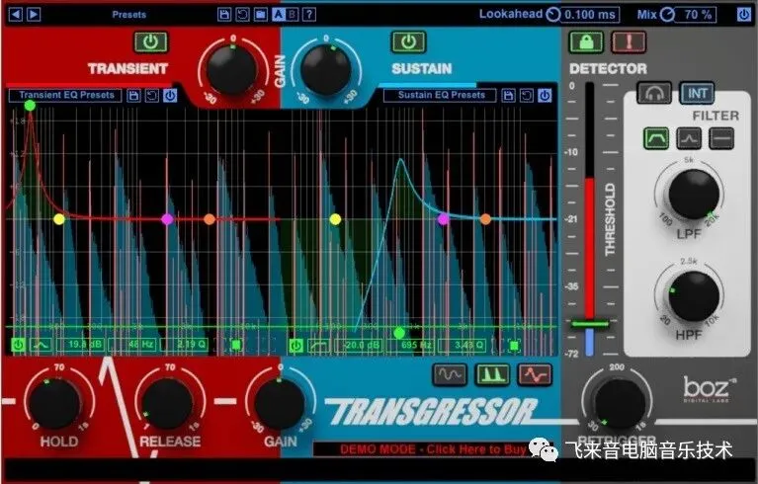Click the Sustain band -20.0 dB field
The width and height of the screenshot is (758, 484).
click(x=358, y=346)
